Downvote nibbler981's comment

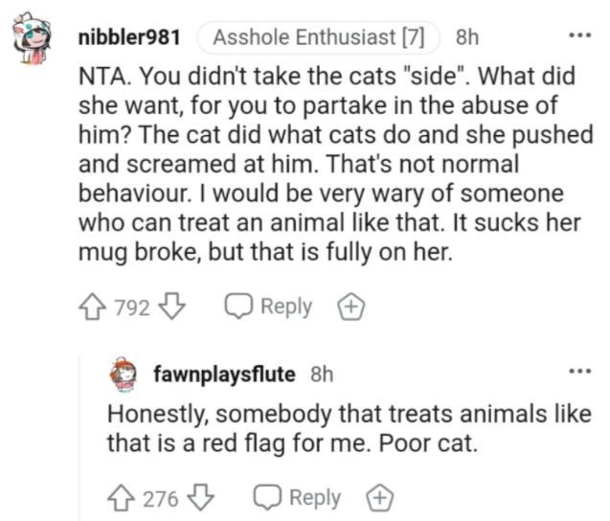click(x=173, y=307)
